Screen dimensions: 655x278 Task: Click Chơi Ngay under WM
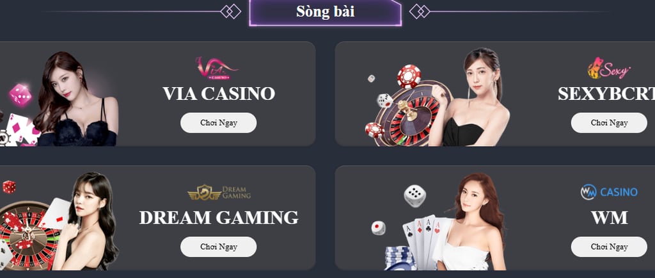pos(609,247)
